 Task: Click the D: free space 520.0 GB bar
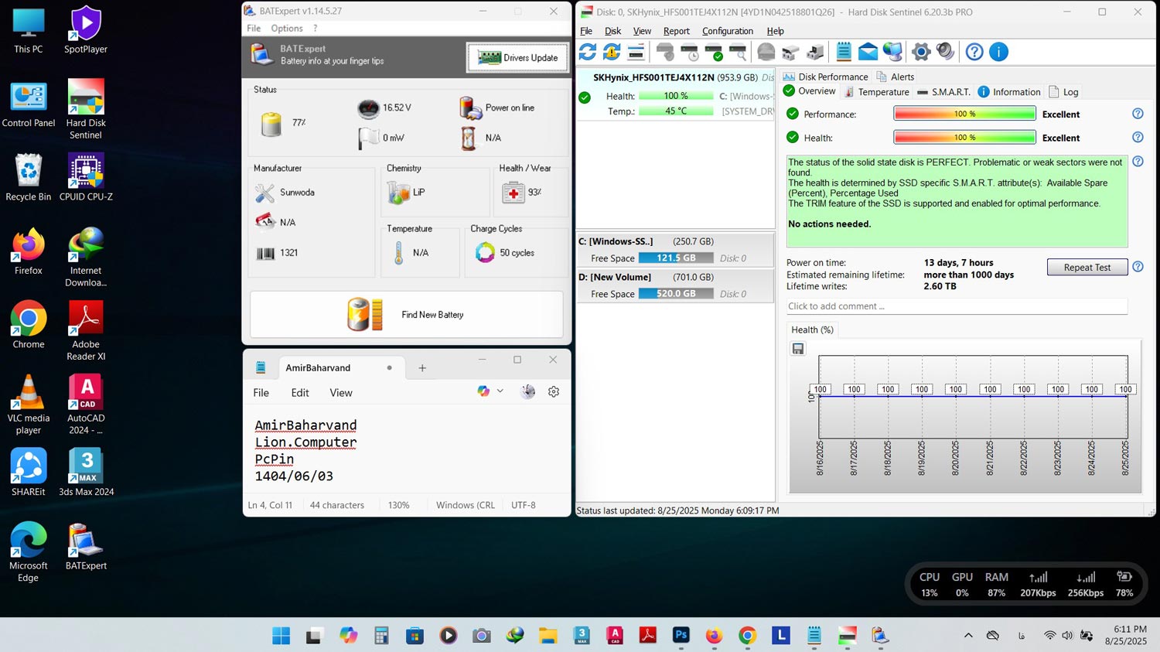[676, 294]
